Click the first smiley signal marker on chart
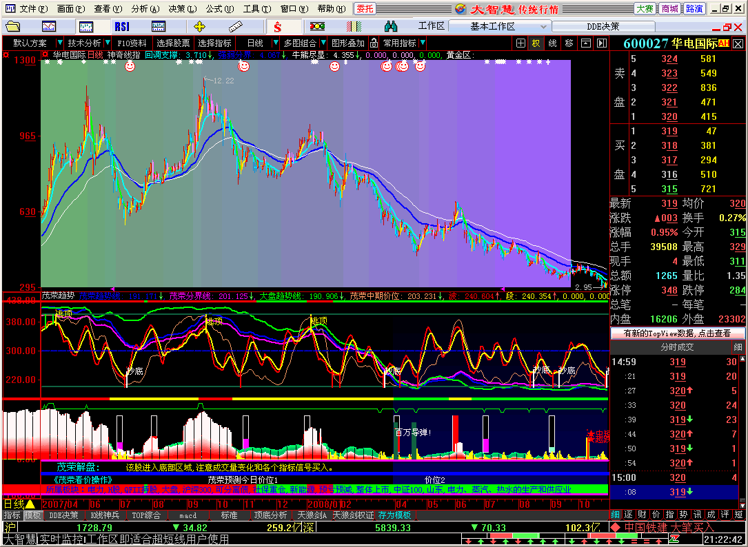This screenshot has width=748, height=547. 130,66
